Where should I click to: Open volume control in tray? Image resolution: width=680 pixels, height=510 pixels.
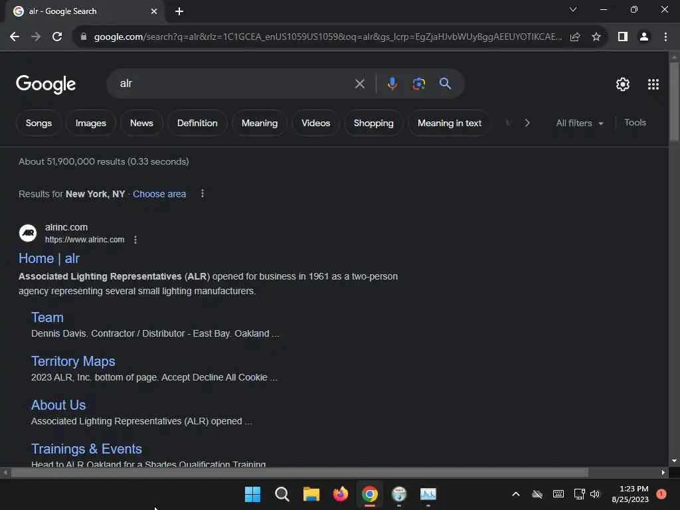tap(595, 494)
